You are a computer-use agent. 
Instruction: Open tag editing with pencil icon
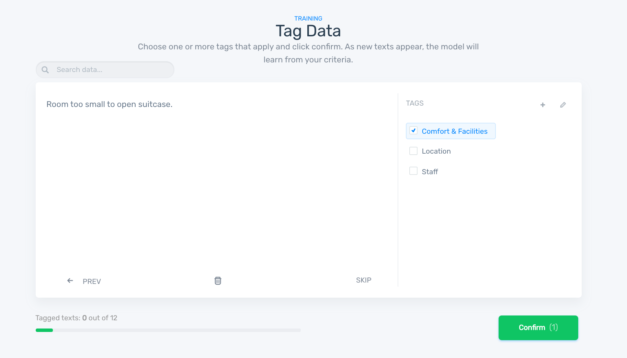563,105
